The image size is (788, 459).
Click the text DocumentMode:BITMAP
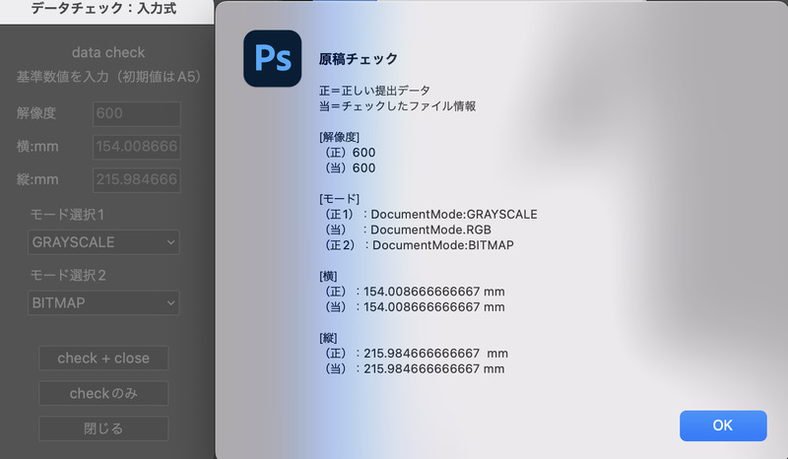[x=442, y=245]
